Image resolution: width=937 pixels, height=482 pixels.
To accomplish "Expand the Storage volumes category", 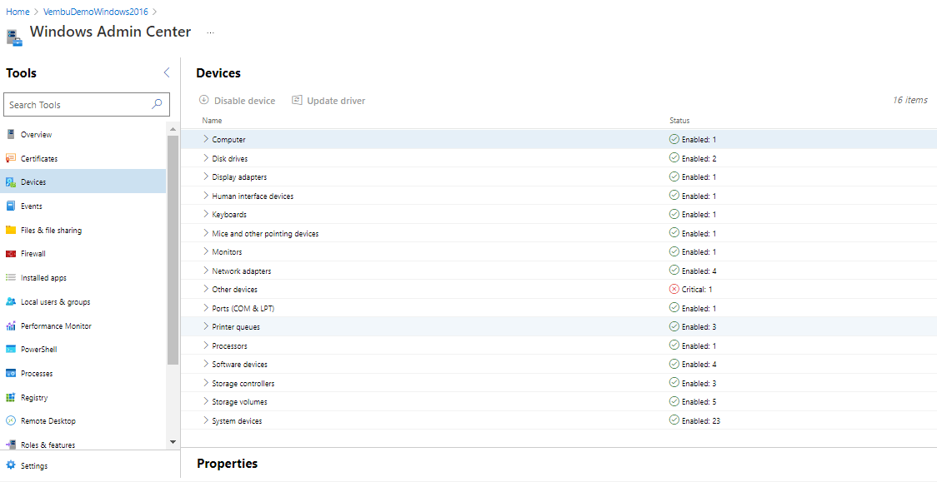I will (206, 401).
